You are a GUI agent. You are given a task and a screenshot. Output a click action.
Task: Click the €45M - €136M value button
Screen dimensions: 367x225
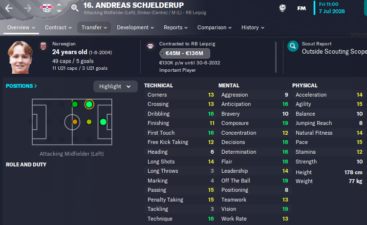point(184,53)
